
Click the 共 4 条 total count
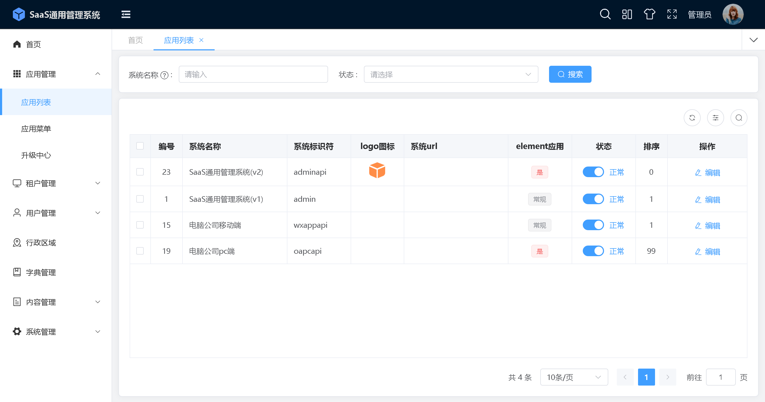coord(520,377)
